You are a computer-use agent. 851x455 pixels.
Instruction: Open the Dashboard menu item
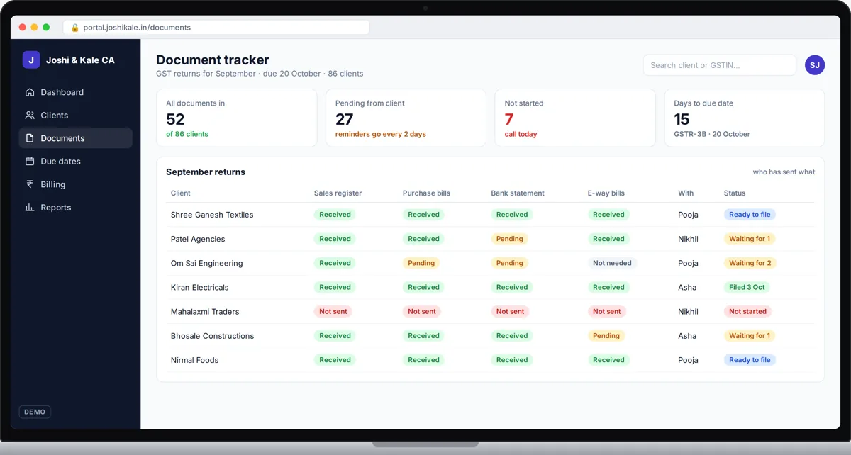pos(76,92)
